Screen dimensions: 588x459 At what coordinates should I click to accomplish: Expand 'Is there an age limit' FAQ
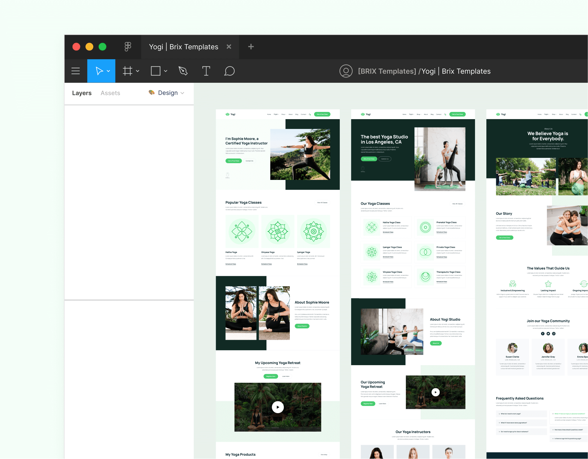click(x=569, y=438)
